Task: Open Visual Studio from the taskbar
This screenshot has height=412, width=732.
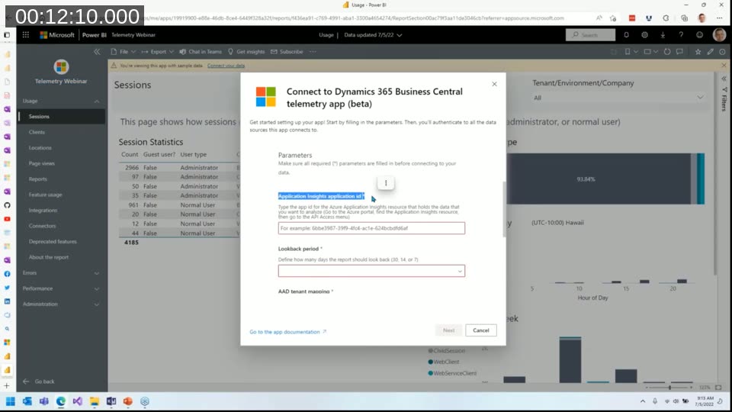Action: pyautogui.click(x=78, y=401)
